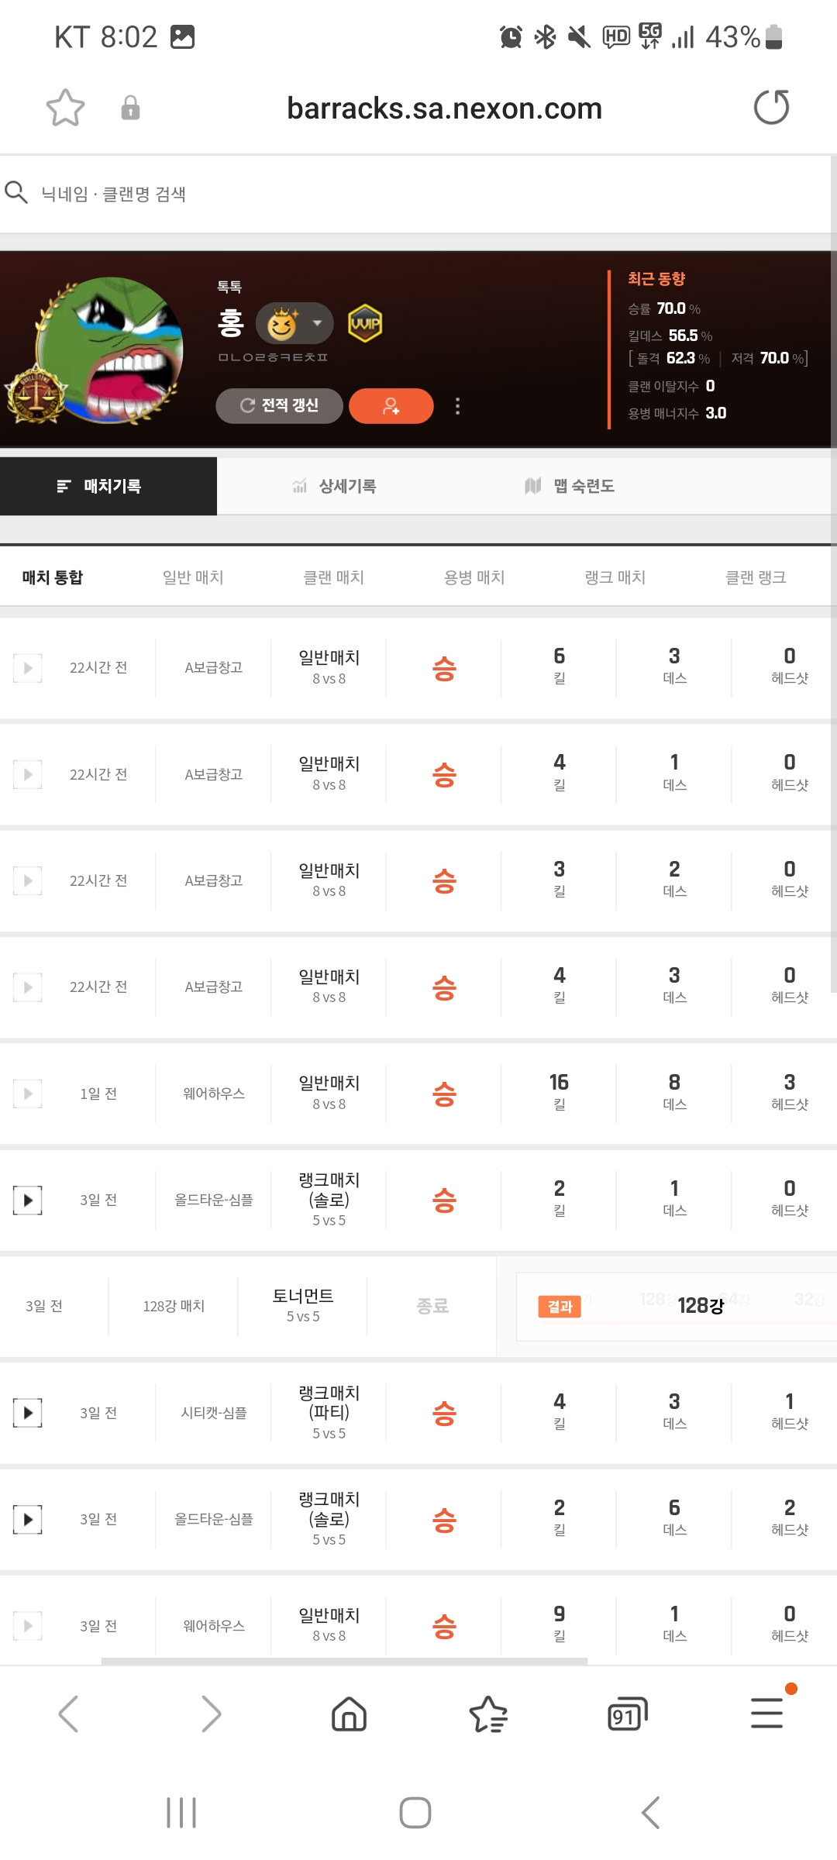Image resolution: width=837 pixels, height=1860 pixels.
Task: Click the orange add friend button
Action: pyautogui.click(x=391, y=406)
